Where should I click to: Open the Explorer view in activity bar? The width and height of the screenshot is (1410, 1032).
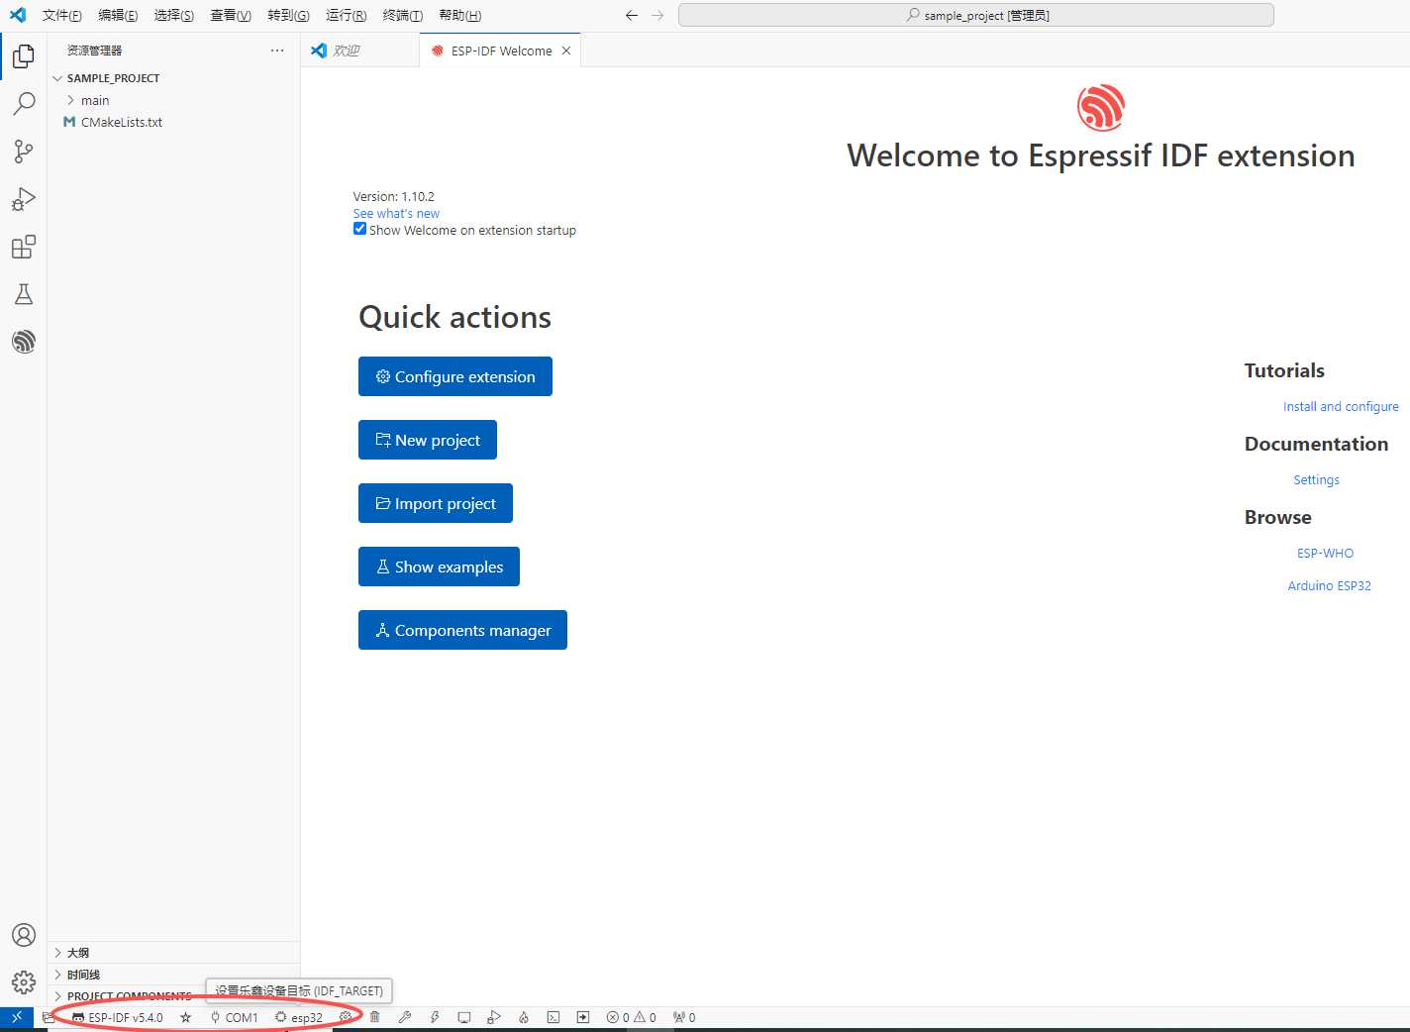coord(24,56)
